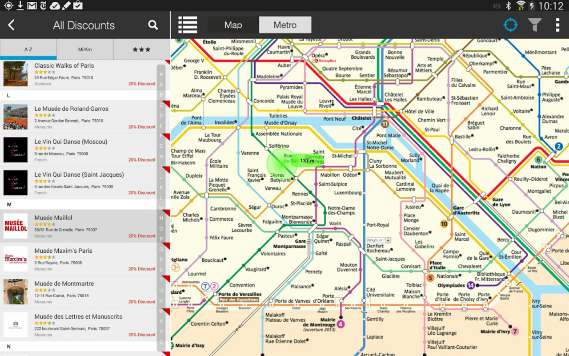Select the Metro tab
The width and height of the screenshot is (569, 356).
[285, 25]
